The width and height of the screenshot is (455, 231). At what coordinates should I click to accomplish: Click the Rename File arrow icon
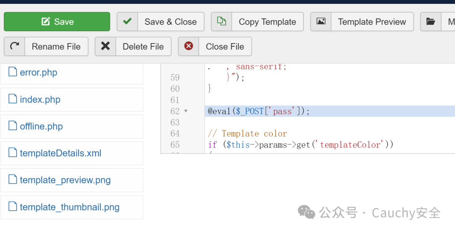[15, 46]
